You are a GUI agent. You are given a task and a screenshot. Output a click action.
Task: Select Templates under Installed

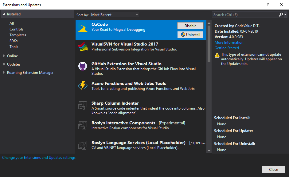coord(18,35)
